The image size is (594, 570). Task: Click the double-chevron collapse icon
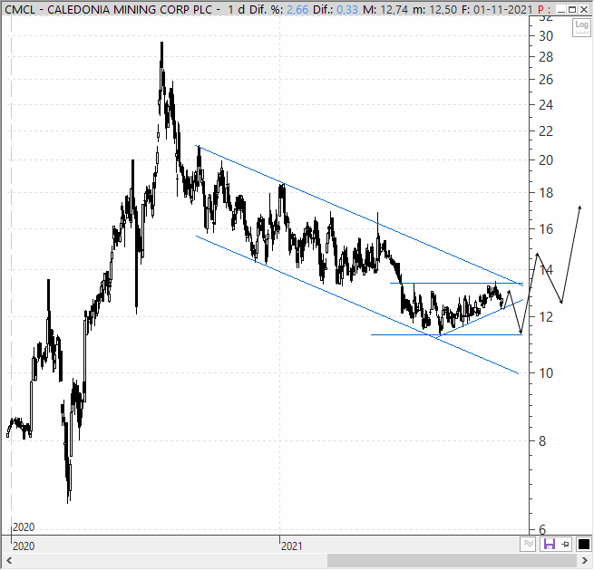(529, 545)
